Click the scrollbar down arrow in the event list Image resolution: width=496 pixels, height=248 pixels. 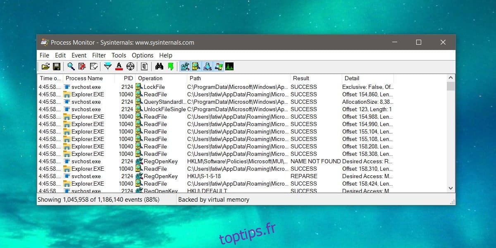point(451,188)
